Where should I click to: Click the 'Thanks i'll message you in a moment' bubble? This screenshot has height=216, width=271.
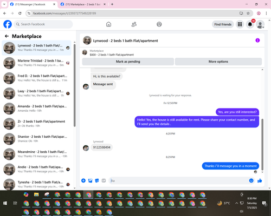pos(230,166)
